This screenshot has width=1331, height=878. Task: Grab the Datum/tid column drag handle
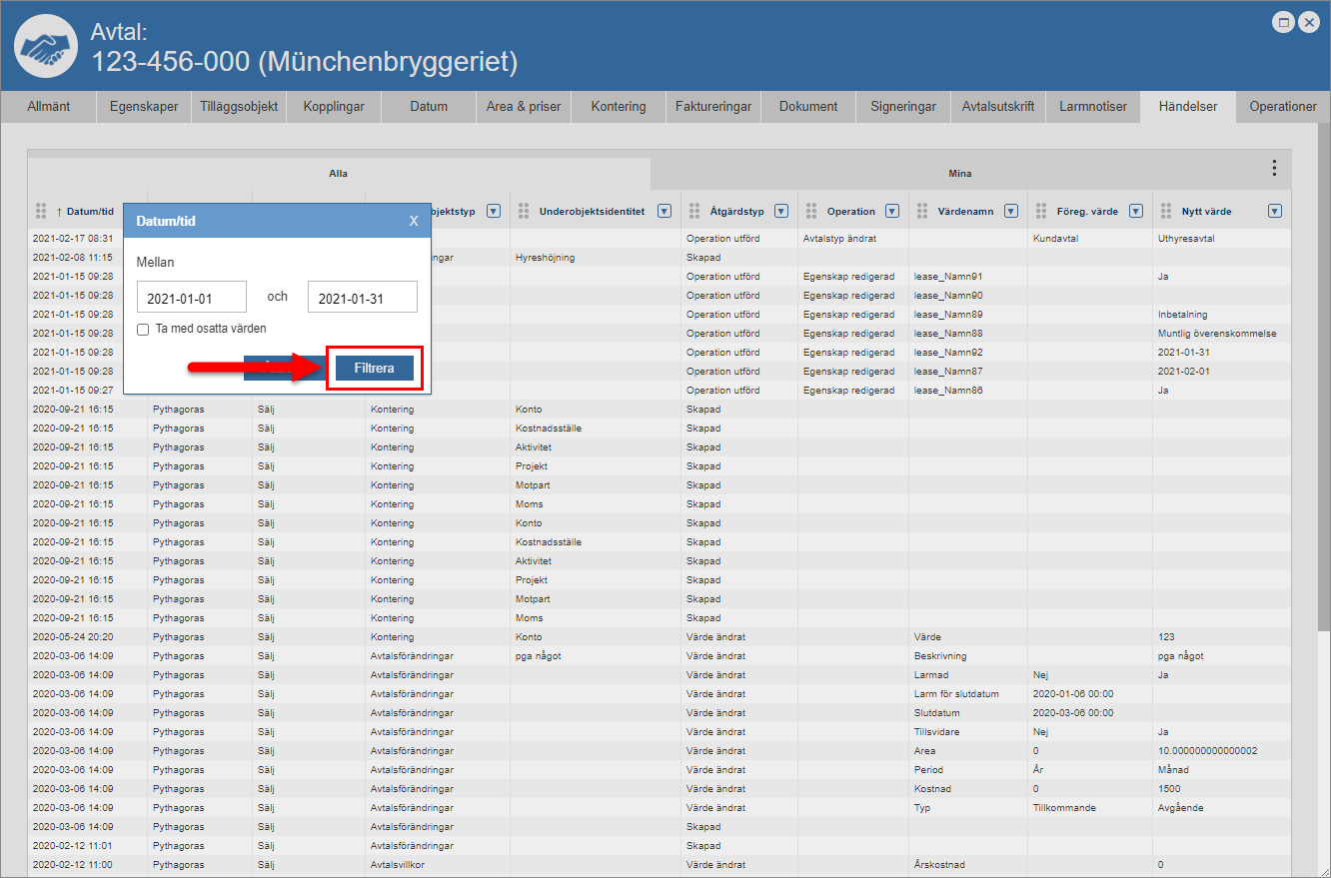[x=41, y=211]
